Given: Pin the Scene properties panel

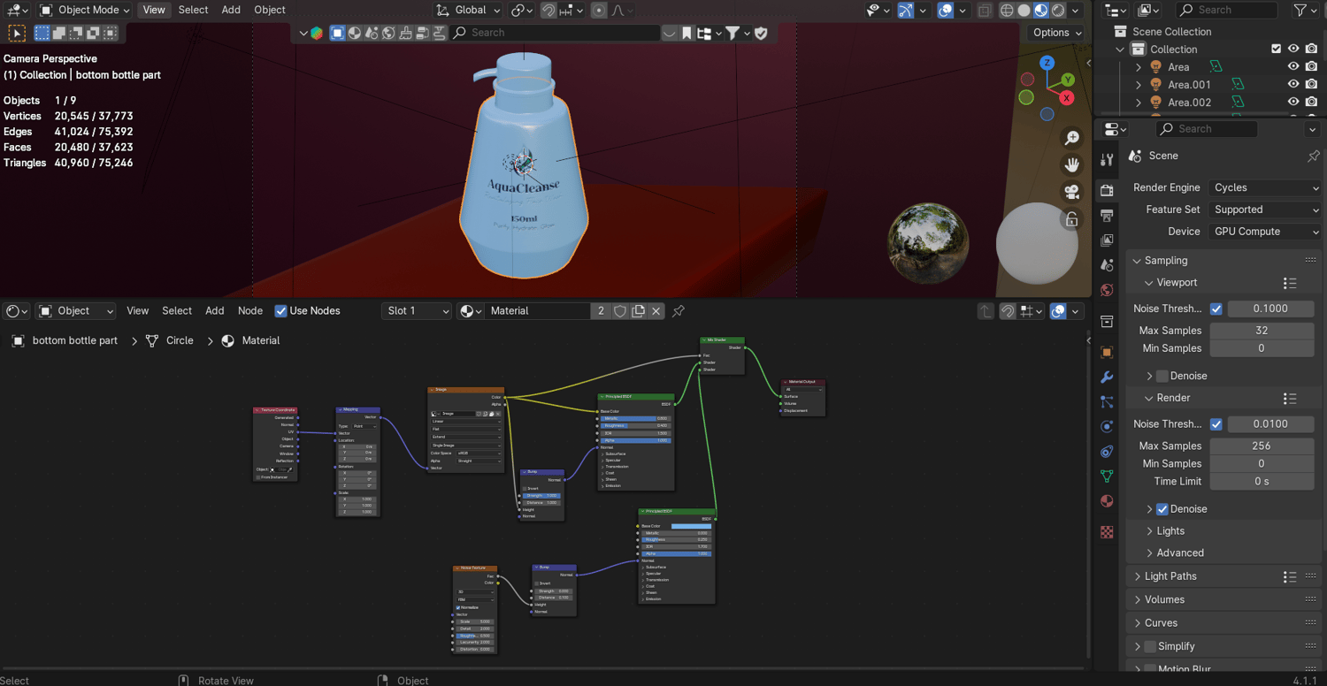Looking at the screenshot, I should (1314, 156).
